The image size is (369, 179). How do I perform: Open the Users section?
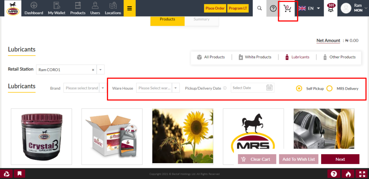tap(95, 9)
